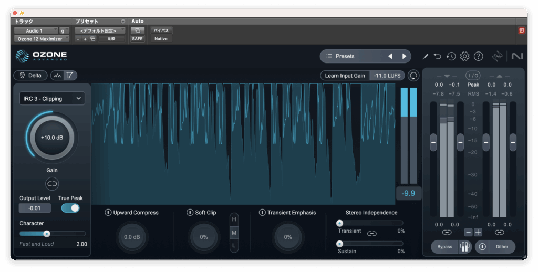Link Transient and Sustain stereo sliders
Screen dimensions: 538x272
[x=372, y=234]
